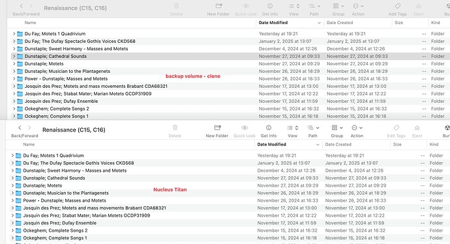Viewport: 450px width, 244px height.
Task: Sort by Name column in backup clone window
Action: (x=31, y=23)
